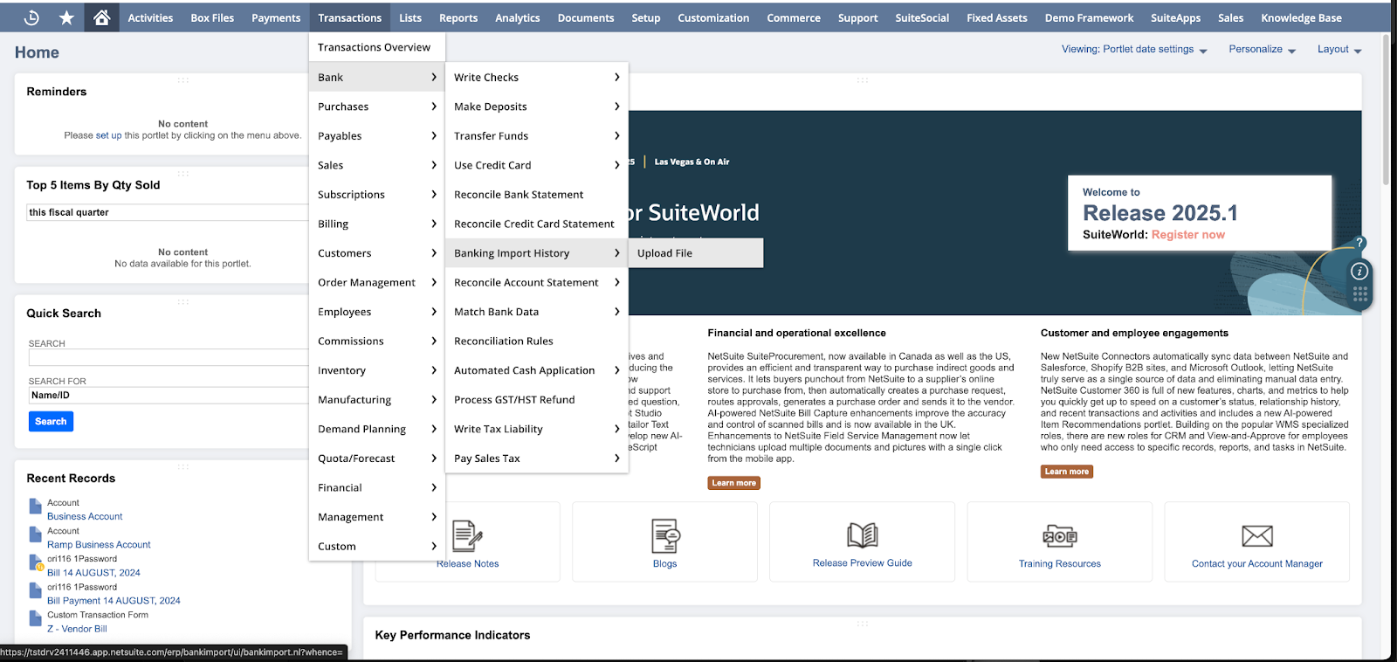Click the Contact your Account Manager envelope icon

(1257, 535)
